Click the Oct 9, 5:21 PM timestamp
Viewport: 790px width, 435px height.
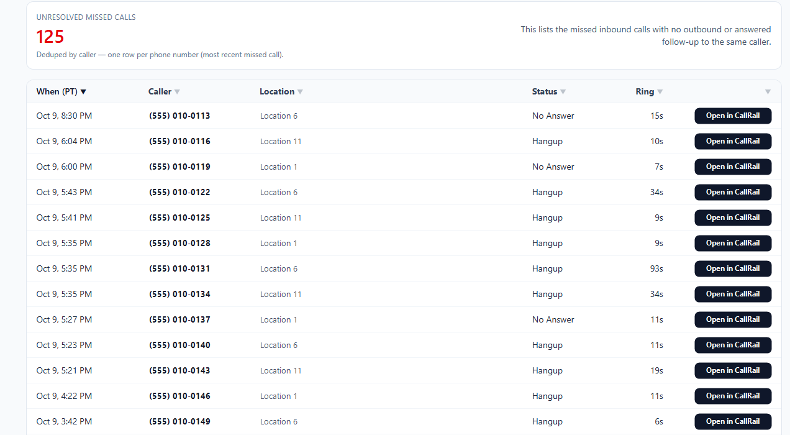coord(64,371)
